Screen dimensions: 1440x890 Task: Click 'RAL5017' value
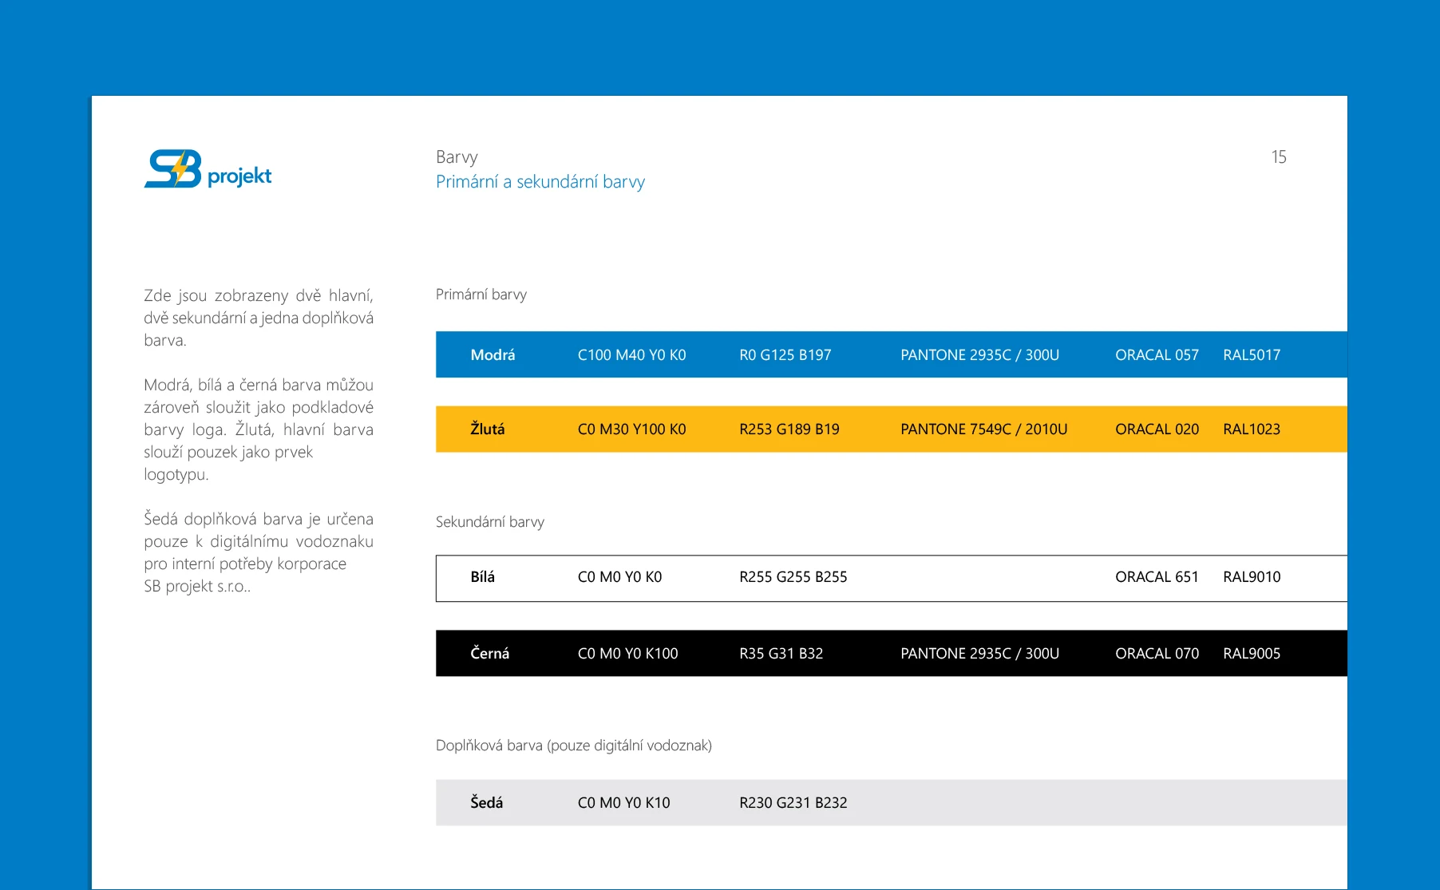point(1252,355)
